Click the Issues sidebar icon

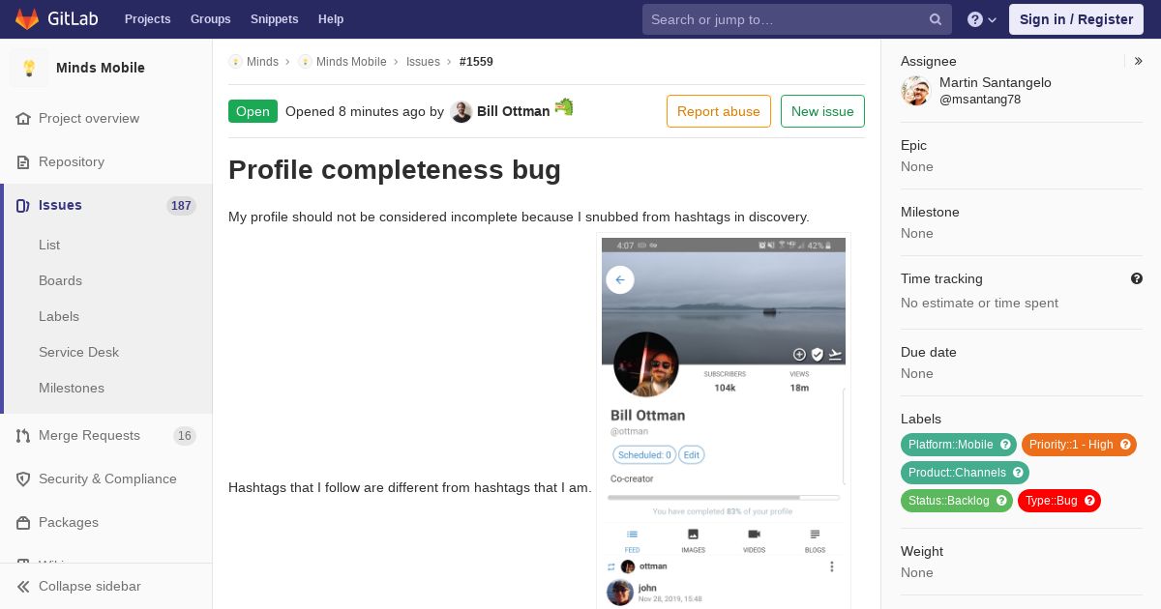(x=23, y=205)
